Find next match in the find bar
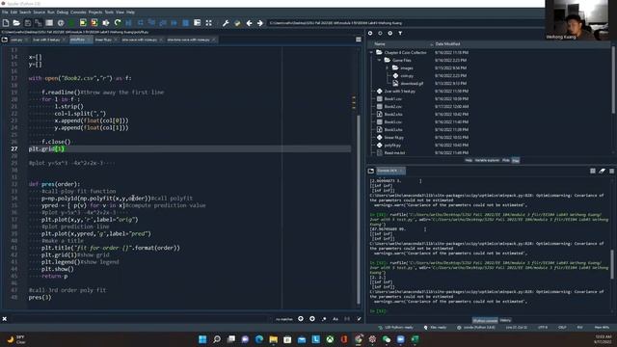617x347 pixels. point(312,319)
